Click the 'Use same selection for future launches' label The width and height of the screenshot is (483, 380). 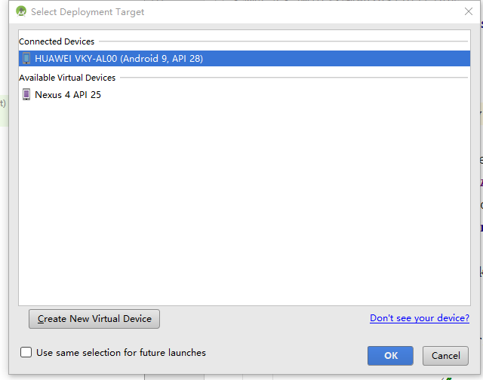point(121,352)
